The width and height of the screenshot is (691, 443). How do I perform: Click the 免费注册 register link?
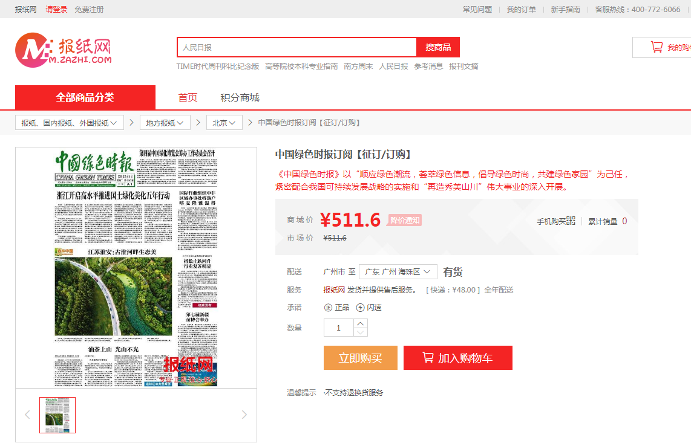(89, 9)
